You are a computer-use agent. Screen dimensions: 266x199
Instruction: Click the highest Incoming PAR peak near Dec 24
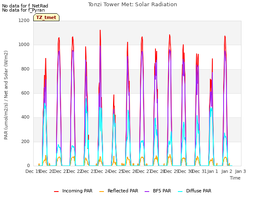100,31
